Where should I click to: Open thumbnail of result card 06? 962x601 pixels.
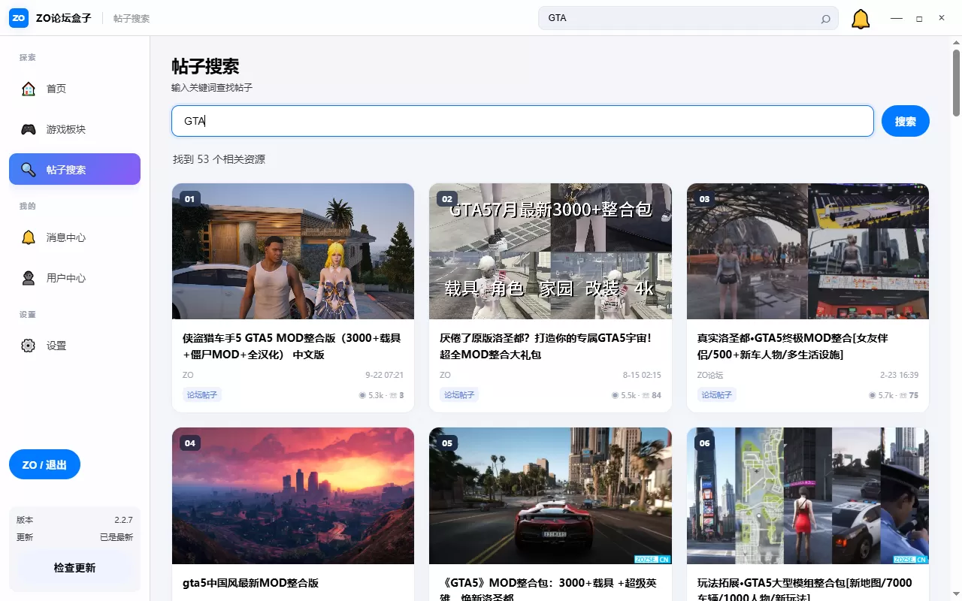pos(808,496)
